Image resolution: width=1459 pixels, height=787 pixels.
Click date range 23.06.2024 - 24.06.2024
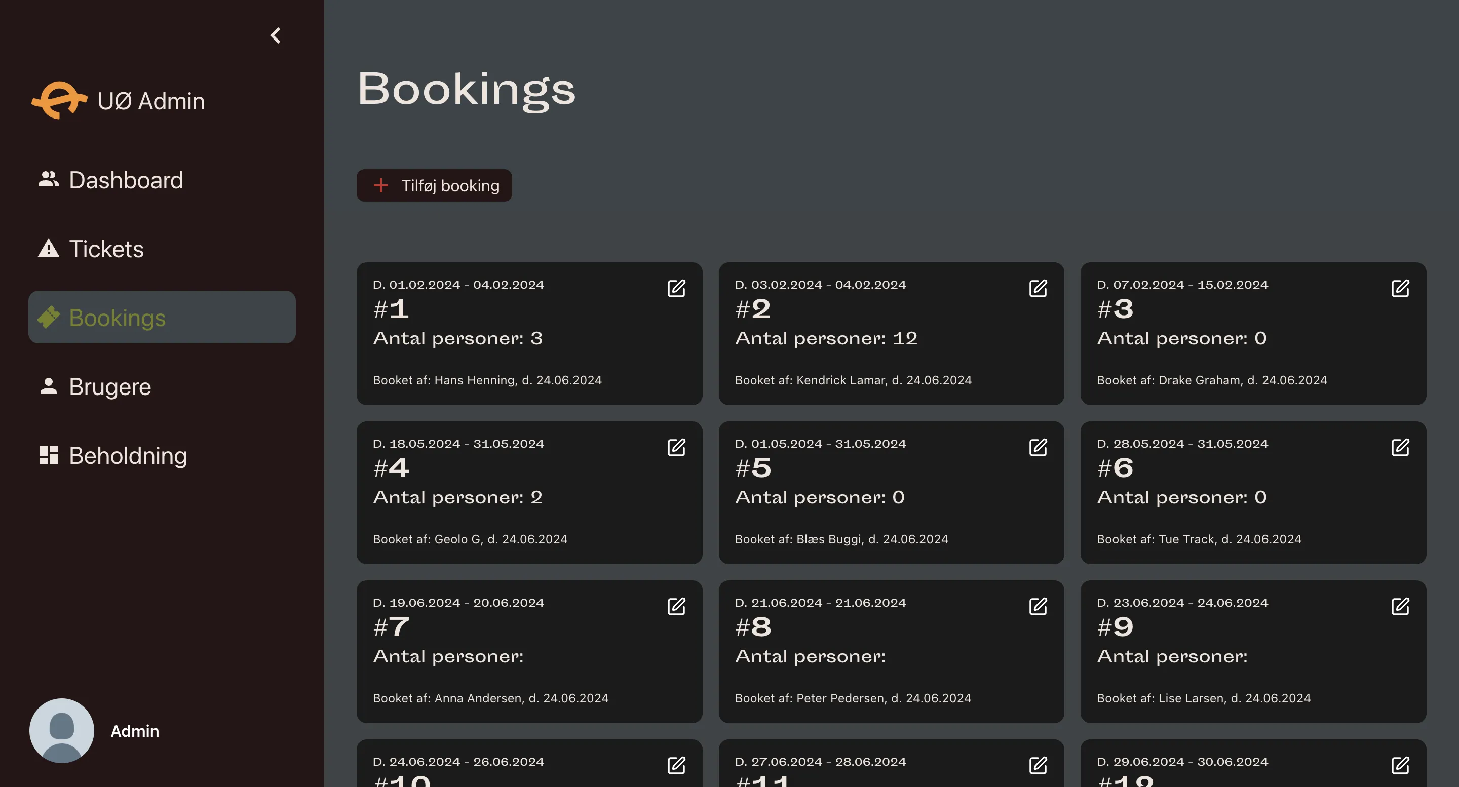pos(1182,603)
